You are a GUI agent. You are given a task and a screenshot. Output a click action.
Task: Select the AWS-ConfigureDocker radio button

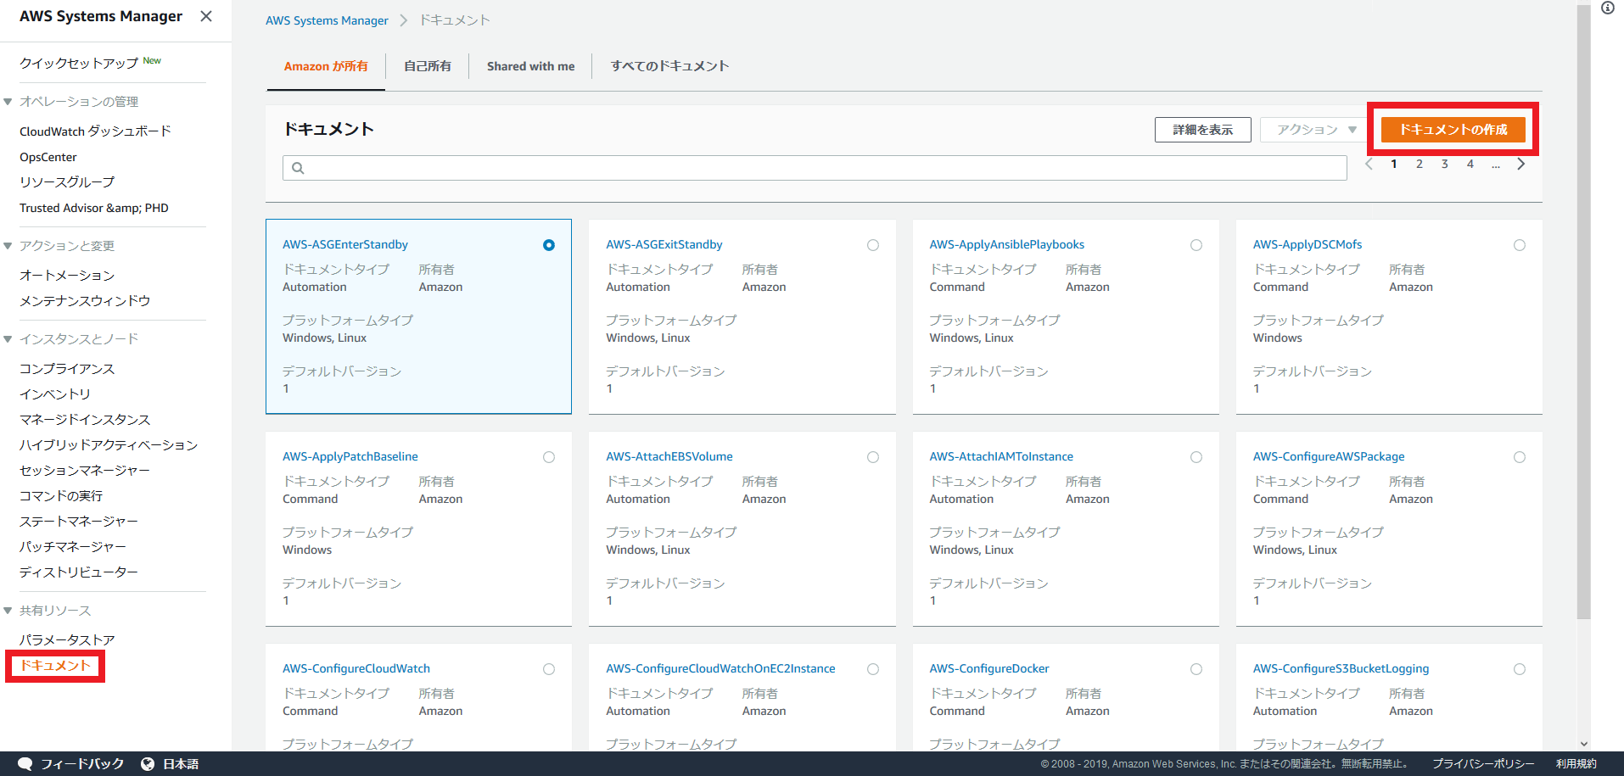tap(1196, 669)
